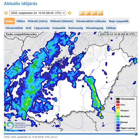Open the Időkép tab

(111, 28)
